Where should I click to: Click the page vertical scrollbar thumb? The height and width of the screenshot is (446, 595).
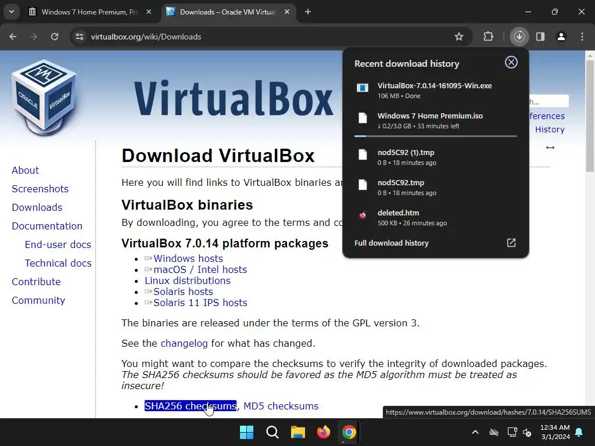pyautogui.click(x=590, y=116)
